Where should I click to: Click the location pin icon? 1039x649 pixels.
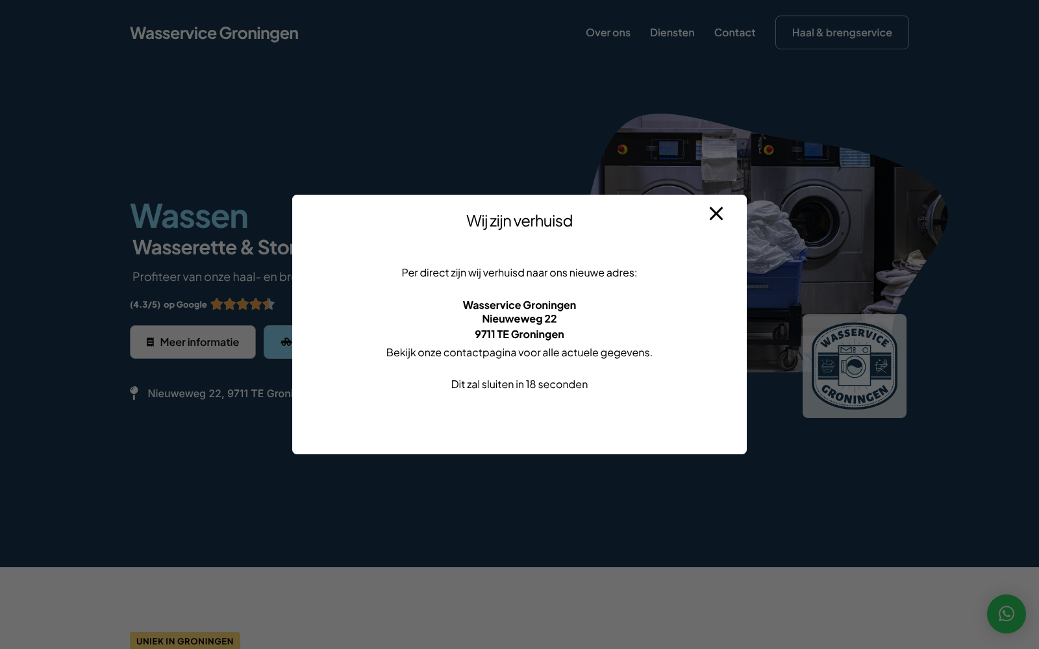[x=134, y=393]
